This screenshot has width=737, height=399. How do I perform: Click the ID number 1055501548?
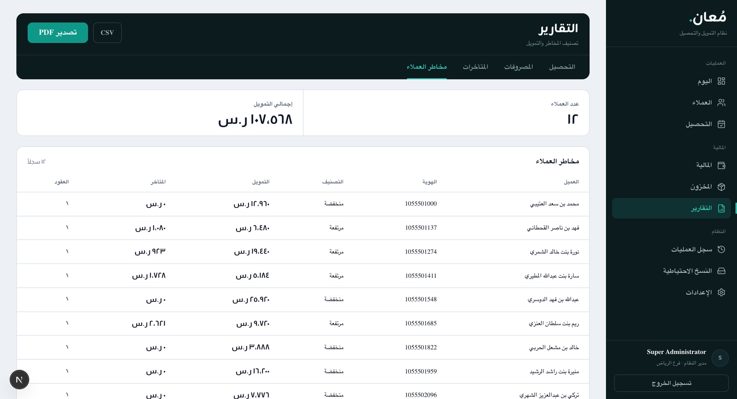[x=421, y=300]
